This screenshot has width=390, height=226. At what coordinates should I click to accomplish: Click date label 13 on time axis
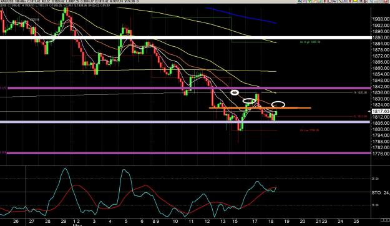point(223,221)
